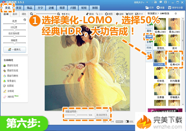Viewport: 186px width, 131px height.
Task: Open the feedback chat icon in title bar
Action: (161, 2)
